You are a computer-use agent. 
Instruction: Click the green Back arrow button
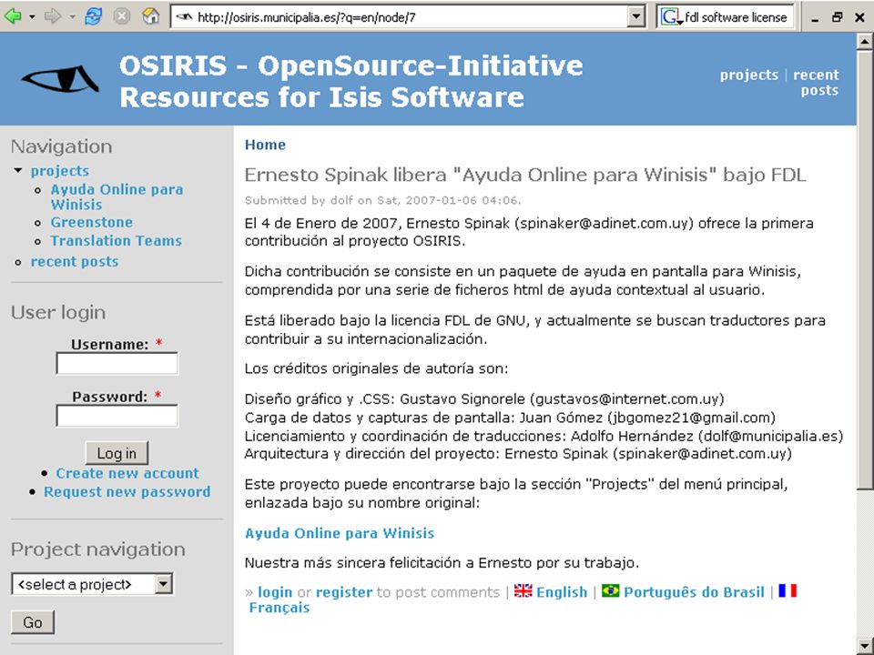13,16
